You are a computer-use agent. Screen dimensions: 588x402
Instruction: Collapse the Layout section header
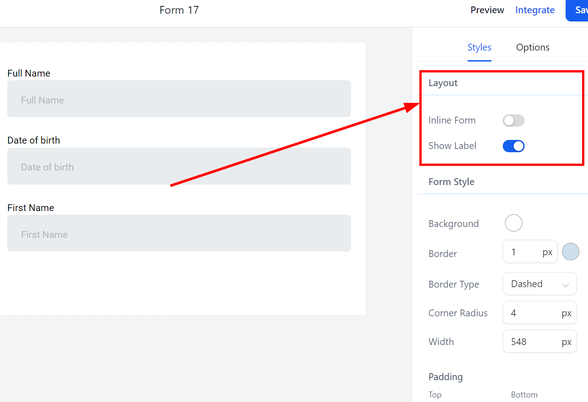[443, 83]
